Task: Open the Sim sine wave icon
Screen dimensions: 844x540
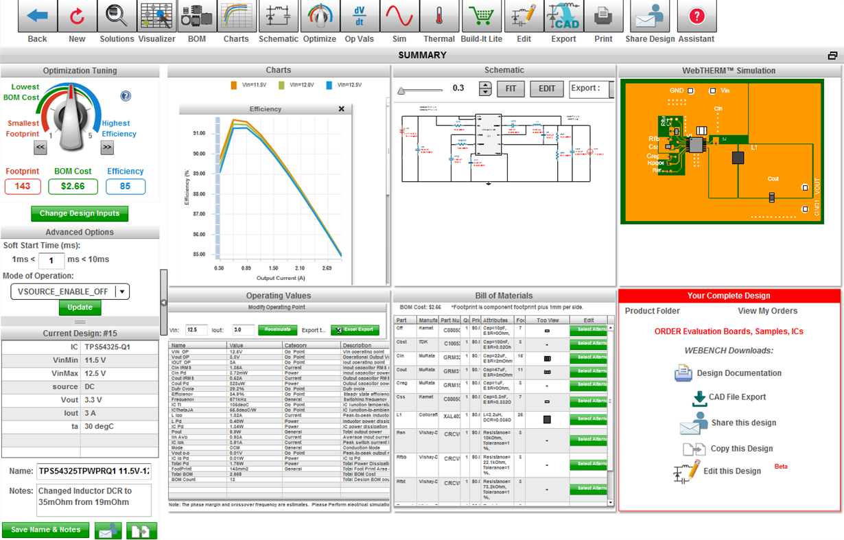Action: tap(399, 16)
